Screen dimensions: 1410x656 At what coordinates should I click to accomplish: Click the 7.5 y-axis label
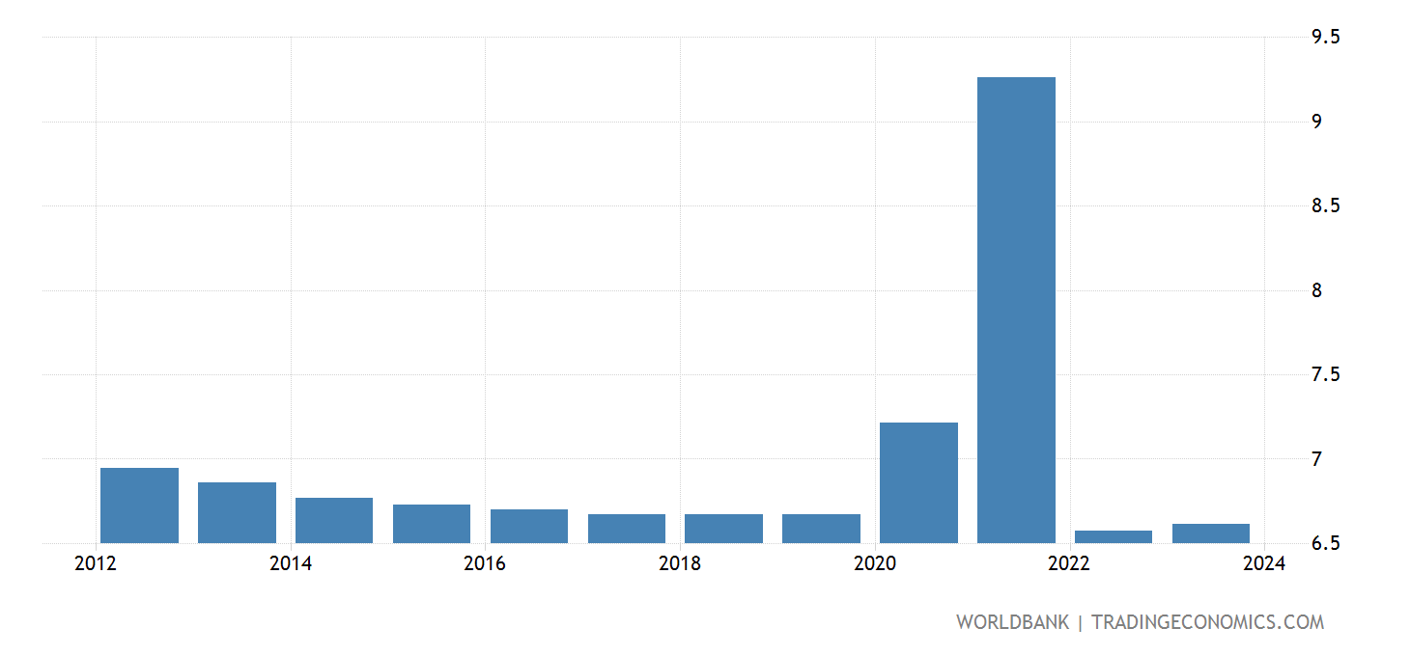pyautogui.click(x=1325, y=375)
